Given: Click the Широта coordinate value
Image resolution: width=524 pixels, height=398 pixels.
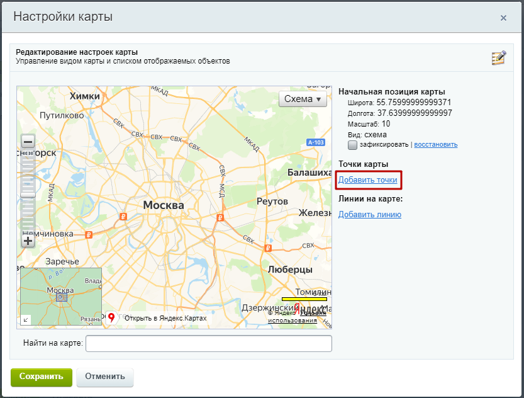Looking at the screenshot, I should pos(414,103).
